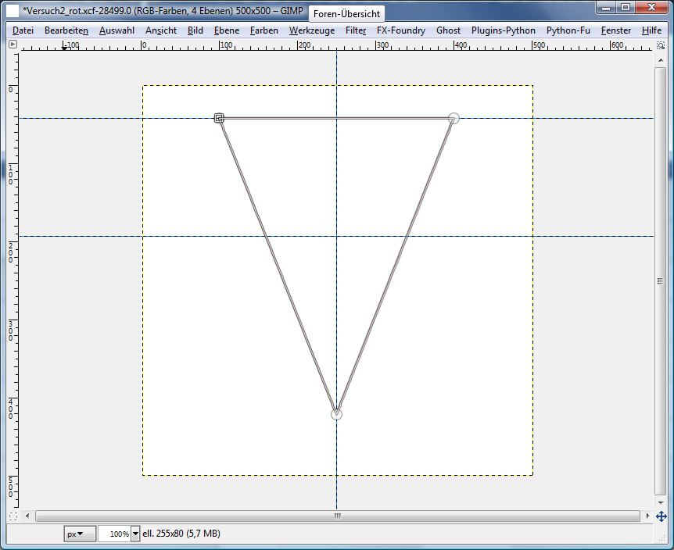
Task: Expand the zoom percentage dropdown arrow
Action: [136, 534]
